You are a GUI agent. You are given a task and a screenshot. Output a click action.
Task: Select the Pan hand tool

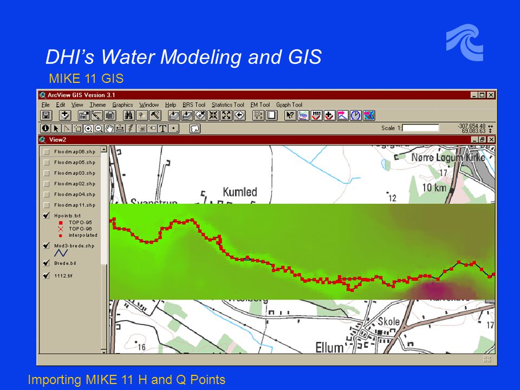point(109,128)
